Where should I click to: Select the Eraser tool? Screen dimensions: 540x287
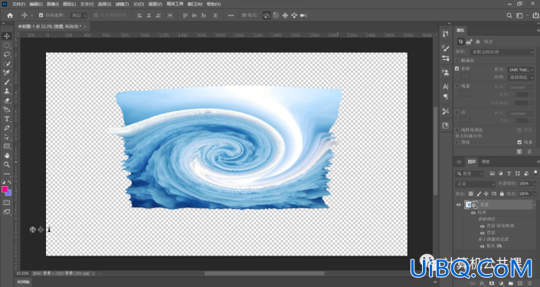(7, 100)
